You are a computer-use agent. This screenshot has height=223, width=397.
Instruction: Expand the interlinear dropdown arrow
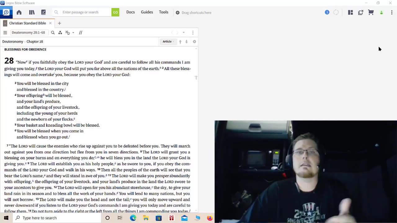click(x=73, y=33)
